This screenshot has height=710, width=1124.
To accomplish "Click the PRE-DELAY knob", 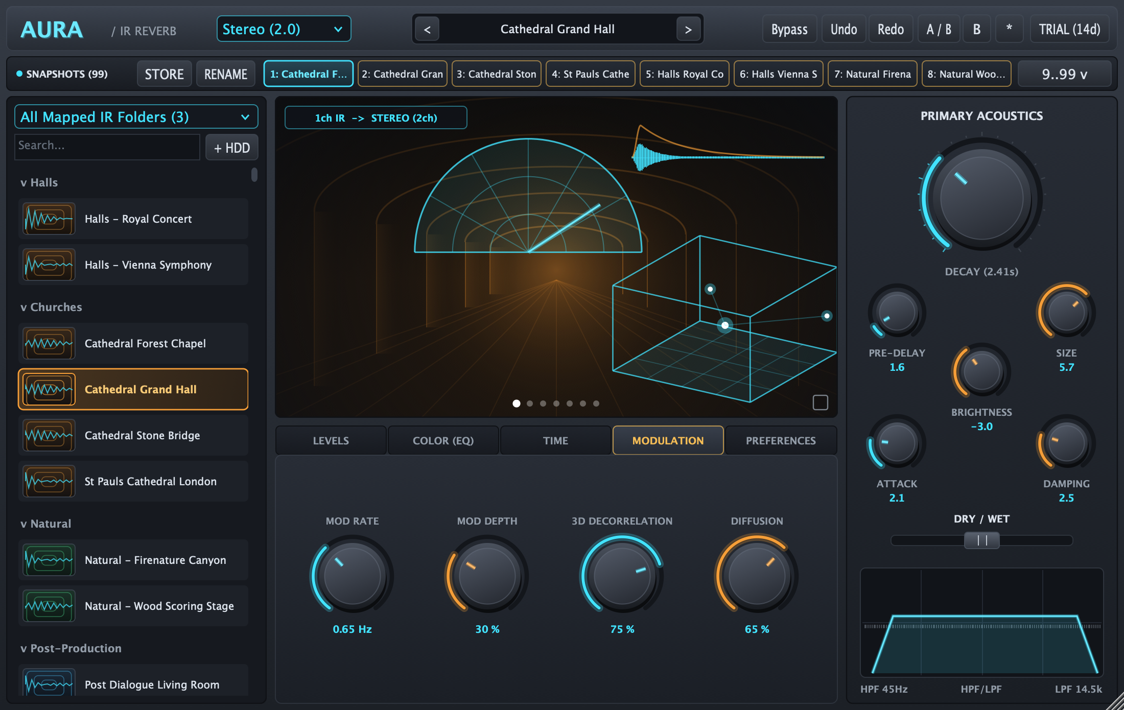I will pos(897,313).
